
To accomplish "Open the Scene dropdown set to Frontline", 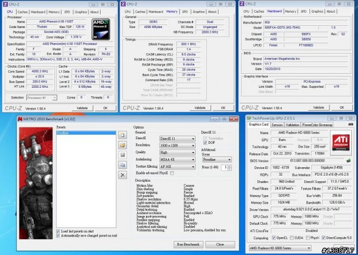I will pos(217,159).
